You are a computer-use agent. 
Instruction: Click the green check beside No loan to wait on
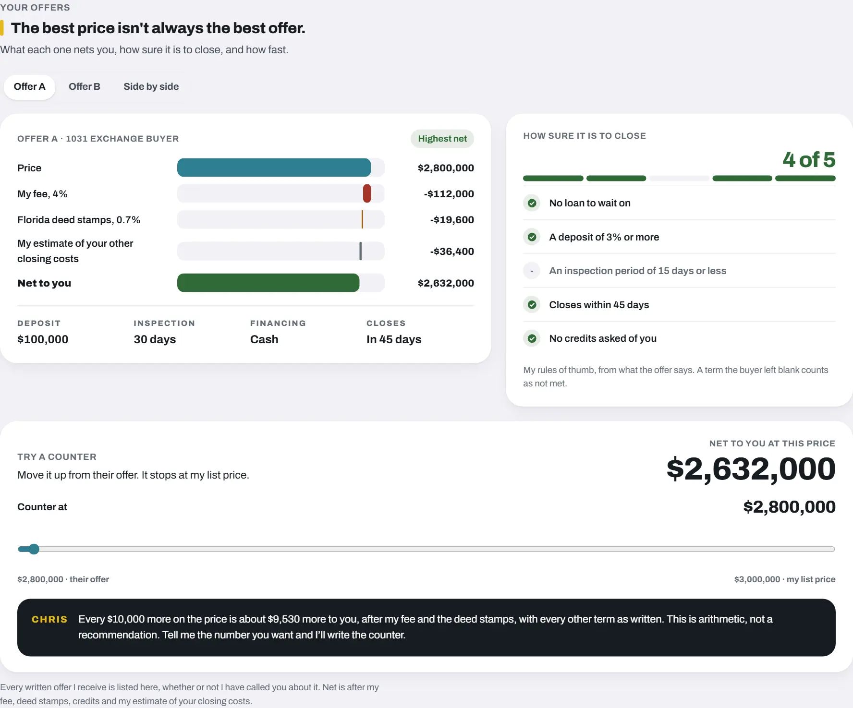coord(532,203)
